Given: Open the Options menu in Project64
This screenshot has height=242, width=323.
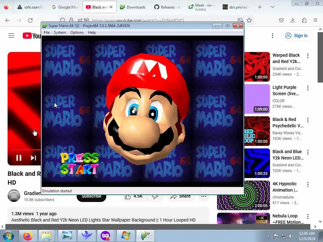Looking at the screenshot, I should [x=77, y=32].
